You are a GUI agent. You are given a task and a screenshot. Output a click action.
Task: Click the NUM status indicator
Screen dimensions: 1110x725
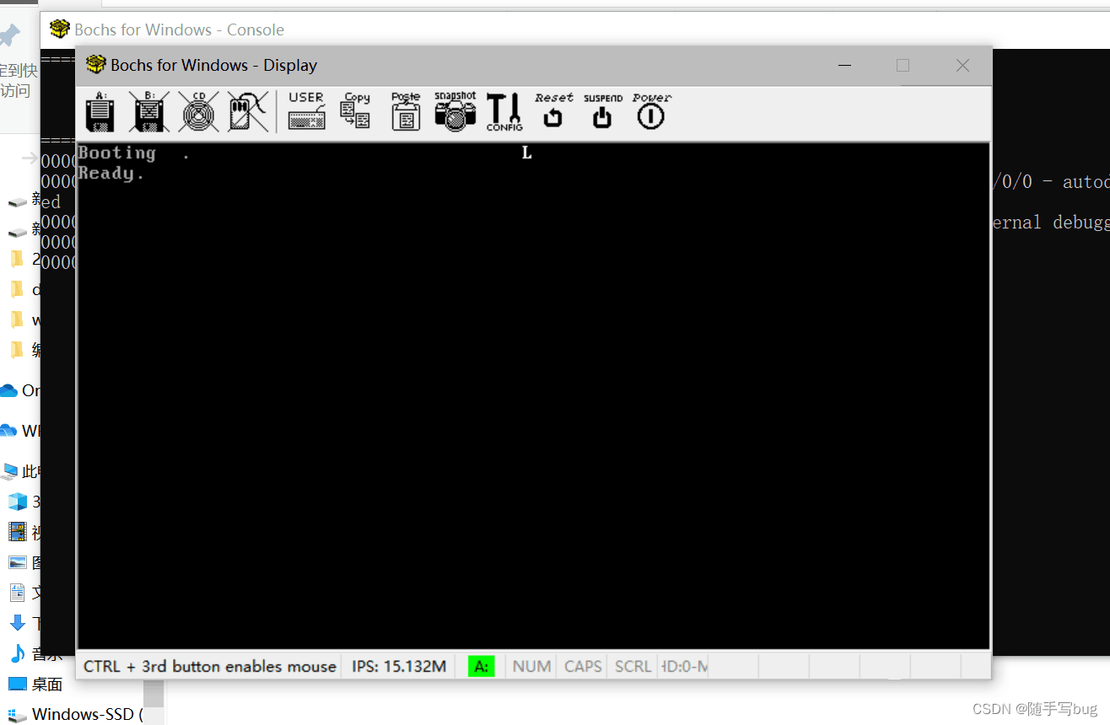pyautogui.click(x=531, y=666)
